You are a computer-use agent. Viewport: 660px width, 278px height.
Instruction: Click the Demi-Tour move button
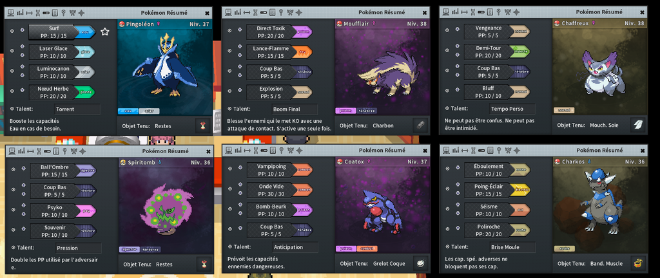point(489,51)
